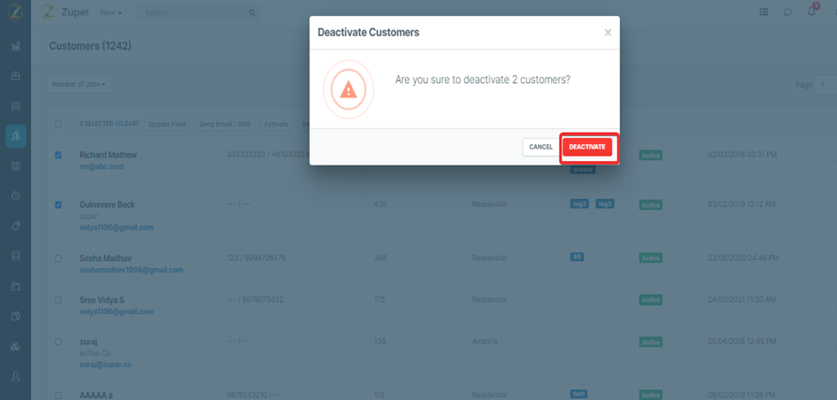Check the AAAAA a row checkbox
The image size is (837, 400).
[x=58, y=396]
